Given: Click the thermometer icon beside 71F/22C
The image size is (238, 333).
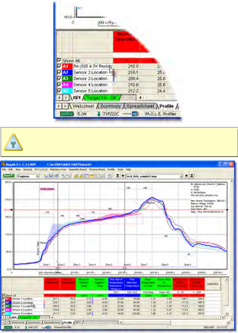Looking at the screenshot, I should click(x=98, y=114).
